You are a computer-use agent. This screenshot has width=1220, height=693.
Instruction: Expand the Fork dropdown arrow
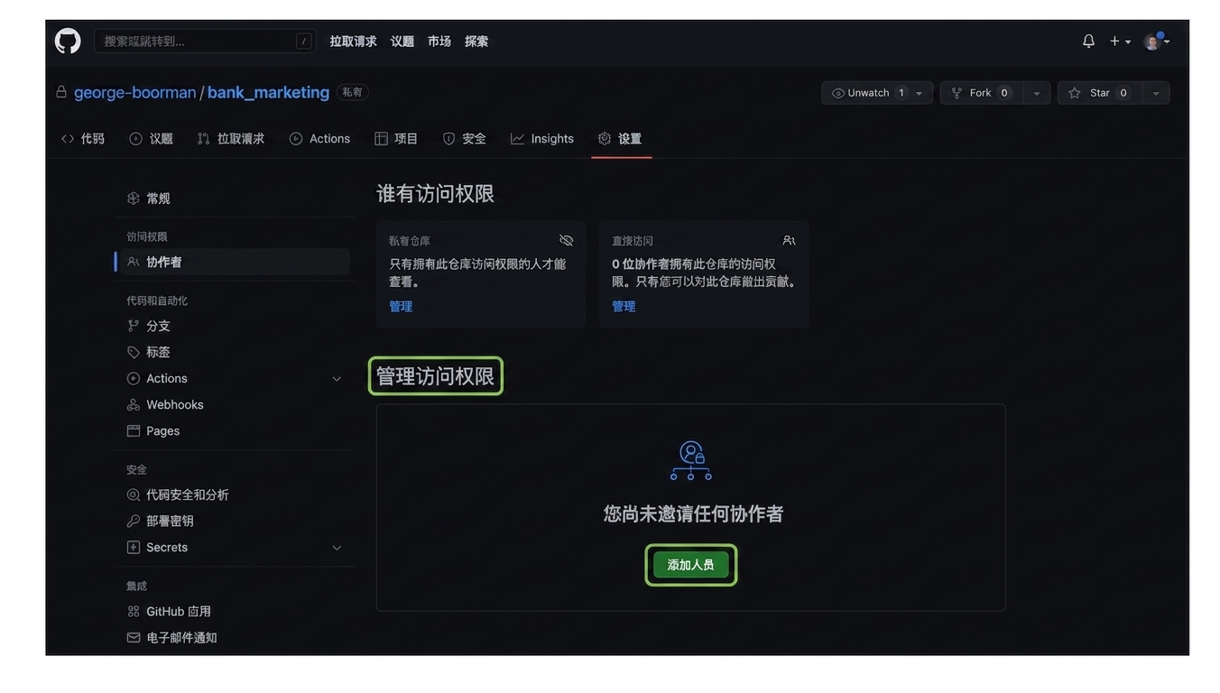[x=1037, y=93]
